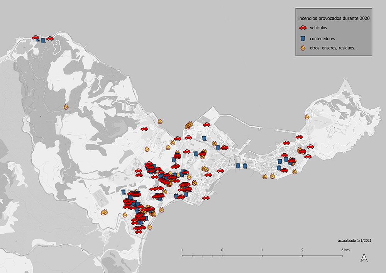Select the 'vehiculos' legend label
Image resolution: width=386 pixels, height=273 pixels.
click(x=318, y=28)
